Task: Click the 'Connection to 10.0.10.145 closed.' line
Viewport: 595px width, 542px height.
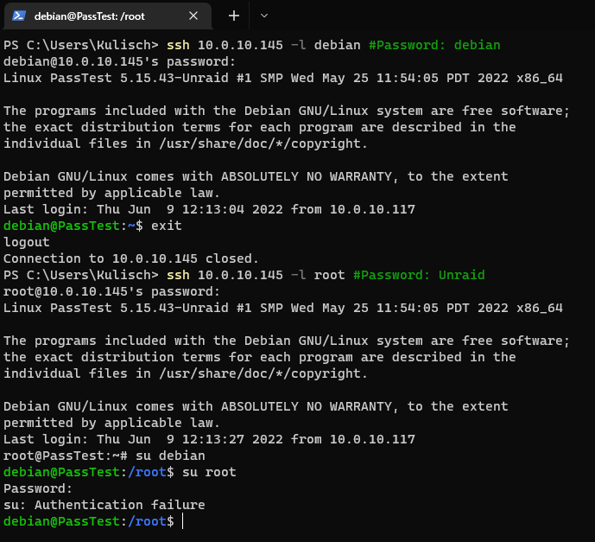Action: [x=131, y=258]
